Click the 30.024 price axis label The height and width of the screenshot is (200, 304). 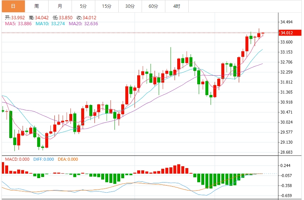tap(286, 122)
